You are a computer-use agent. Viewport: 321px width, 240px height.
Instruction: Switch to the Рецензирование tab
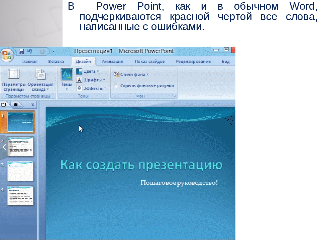point(193,61)
